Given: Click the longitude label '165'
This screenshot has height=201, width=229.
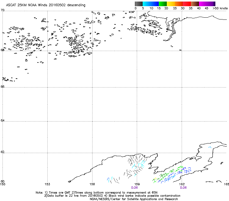Looking at the screenshot, I should coord(227,184).
